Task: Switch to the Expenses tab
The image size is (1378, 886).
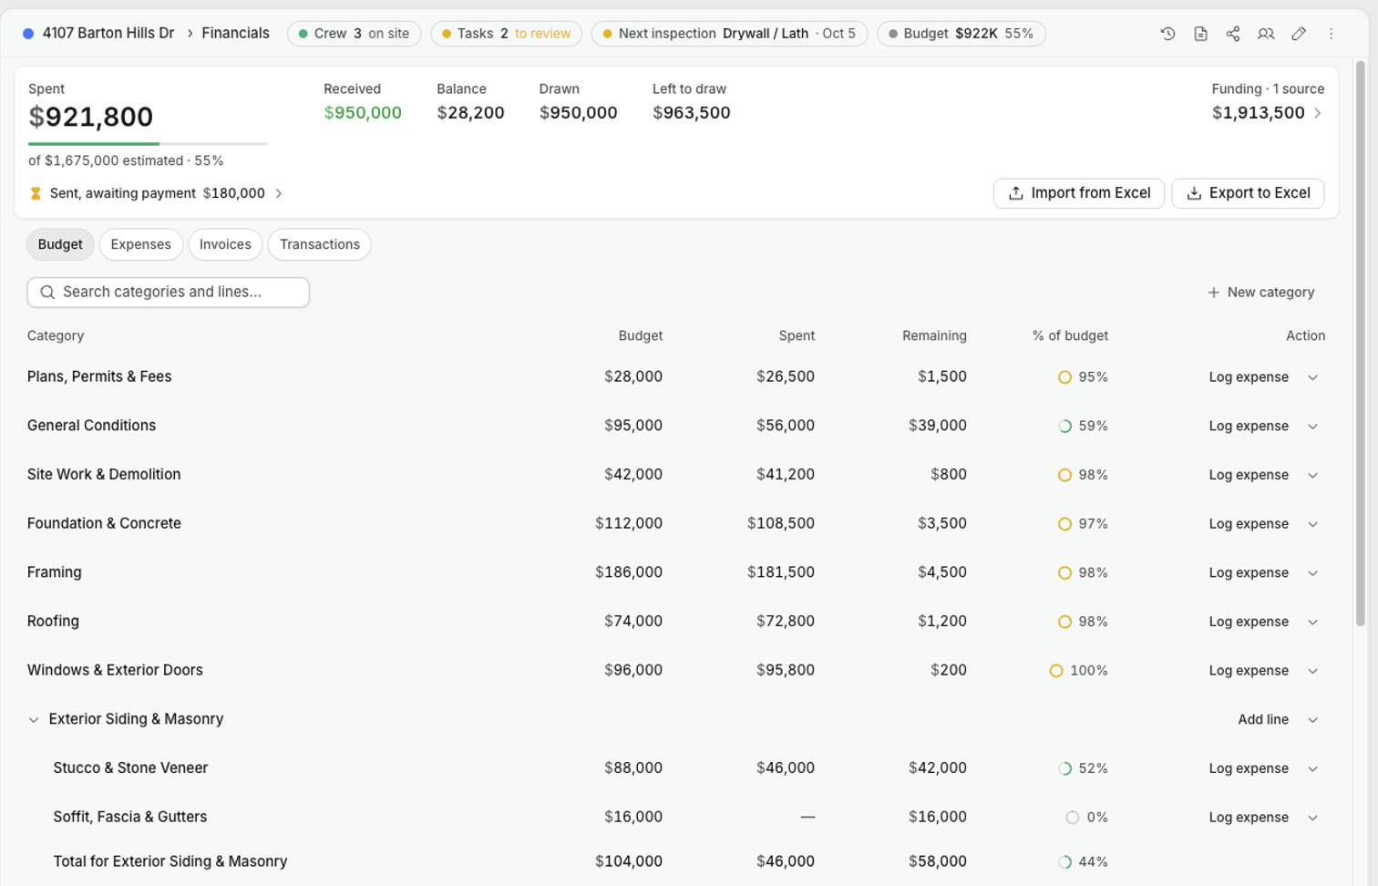Action: click(x=140, y=244)
